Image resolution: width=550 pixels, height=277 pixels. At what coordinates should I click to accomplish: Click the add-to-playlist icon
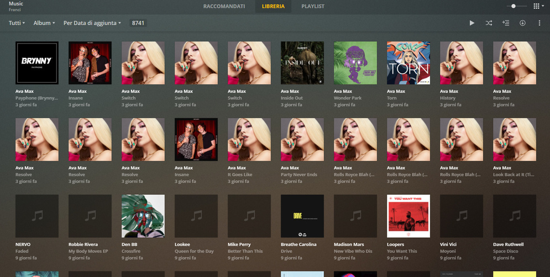click(x=505, y=23)
